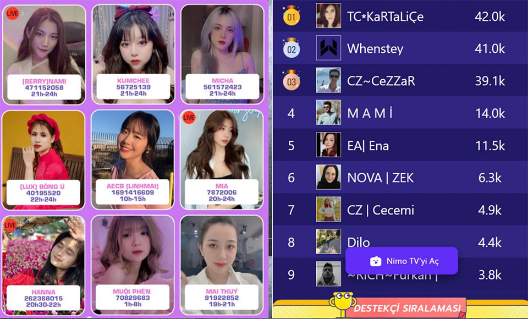Screen dimensions: 528x319
Task: Click the LIVE badge on HANNA card
Action: click(10, 225)
